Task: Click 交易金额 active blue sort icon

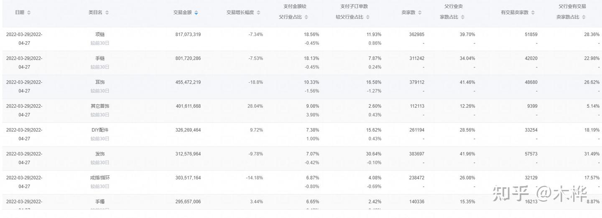Action: (196, 13)
